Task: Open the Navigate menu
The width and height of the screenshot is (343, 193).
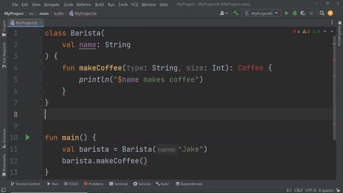Action: click(x=51, y=4)
